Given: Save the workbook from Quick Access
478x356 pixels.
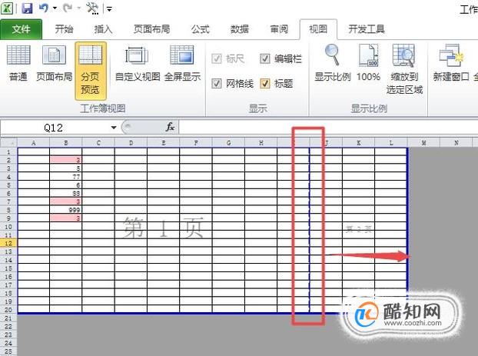Looking at the screenshot, I should (x=27, y=8).
